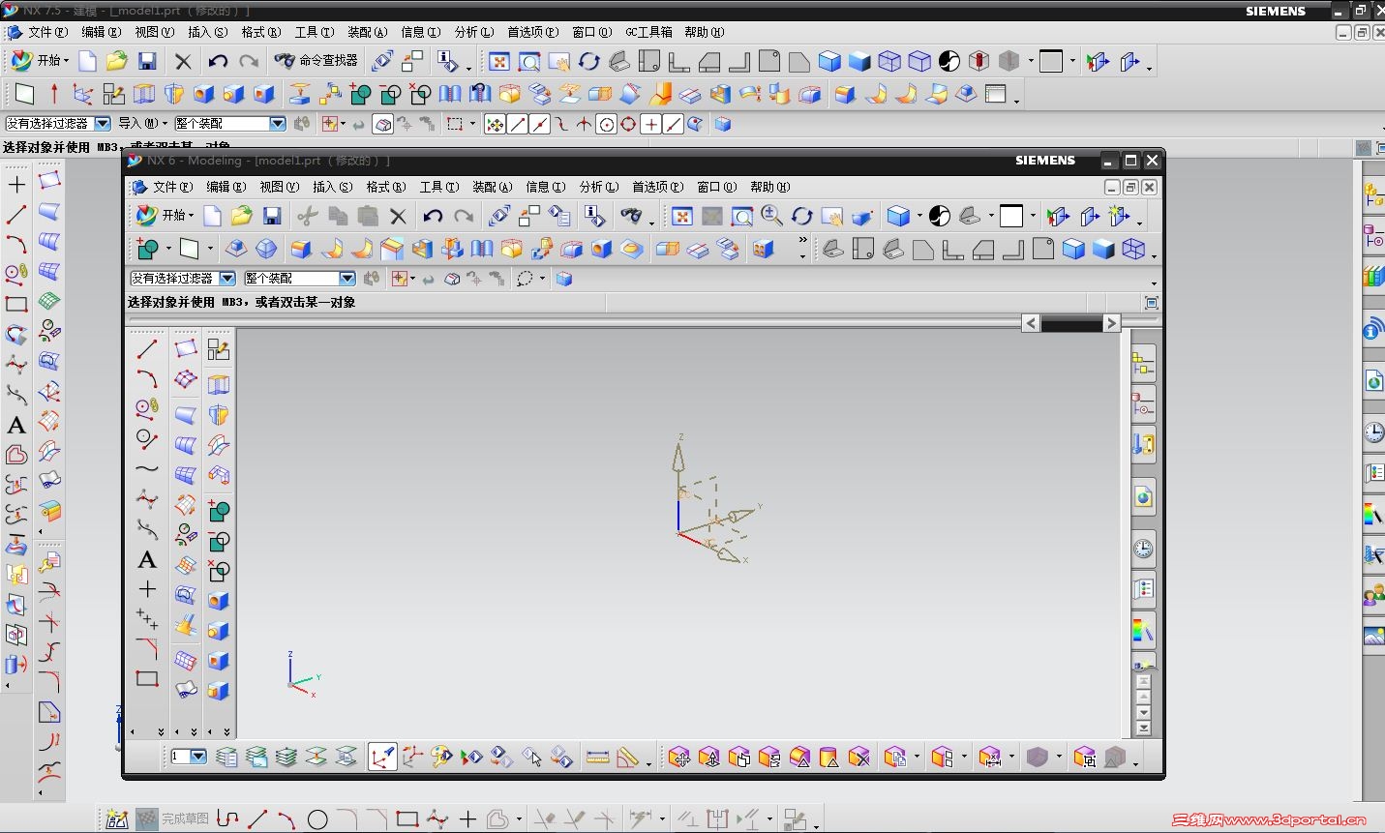Open 分析 menu in NX 7.5 window
This screenshot has width=1385, height=833.
coord(474,32)
